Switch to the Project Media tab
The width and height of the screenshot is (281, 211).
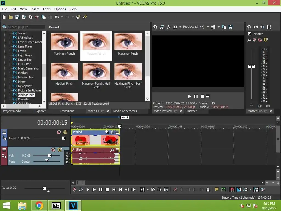click(x=12, y=111)
